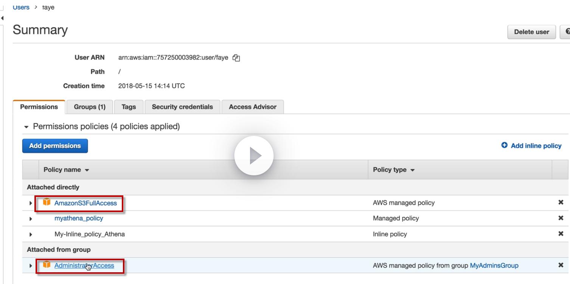This screenshot has width=570, height=284.
Task: Expand the AdministratorAccess policy row
Action: [x=31, y=266]
